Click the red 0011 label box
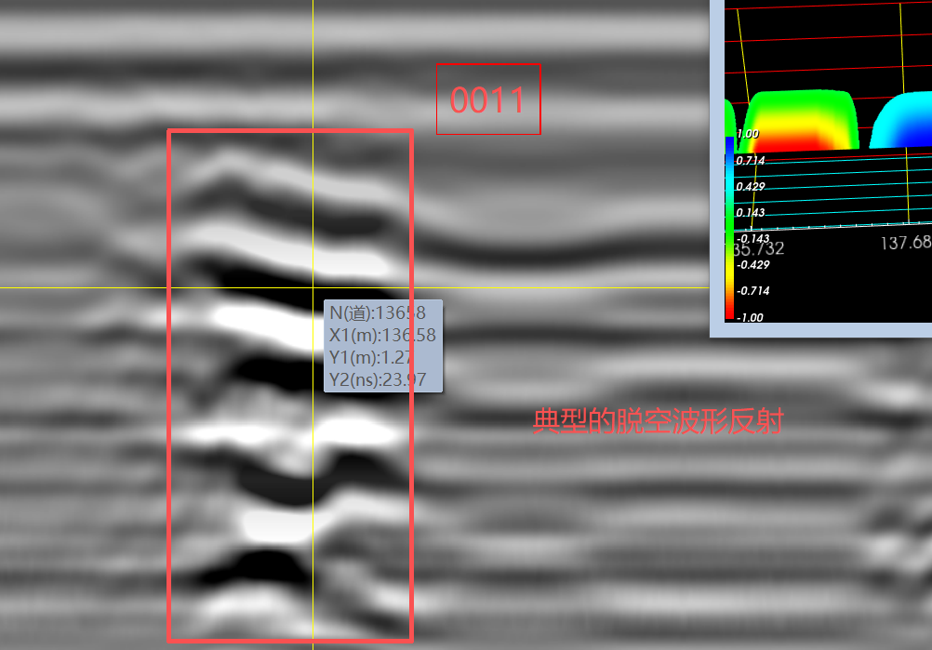 pos(488,99)
